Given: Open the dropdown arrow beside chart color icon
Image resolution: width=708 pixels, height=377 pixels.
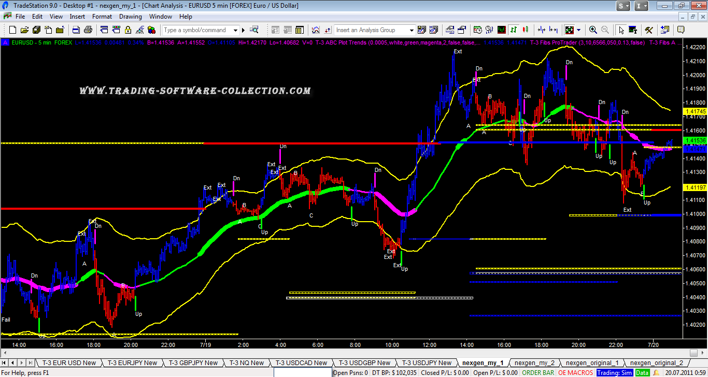Looking at the screenshot, I should [579, 30].
